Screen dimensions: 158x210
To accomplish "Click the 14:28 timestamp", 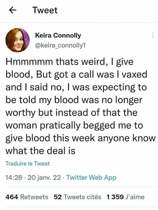I will 13,178.
